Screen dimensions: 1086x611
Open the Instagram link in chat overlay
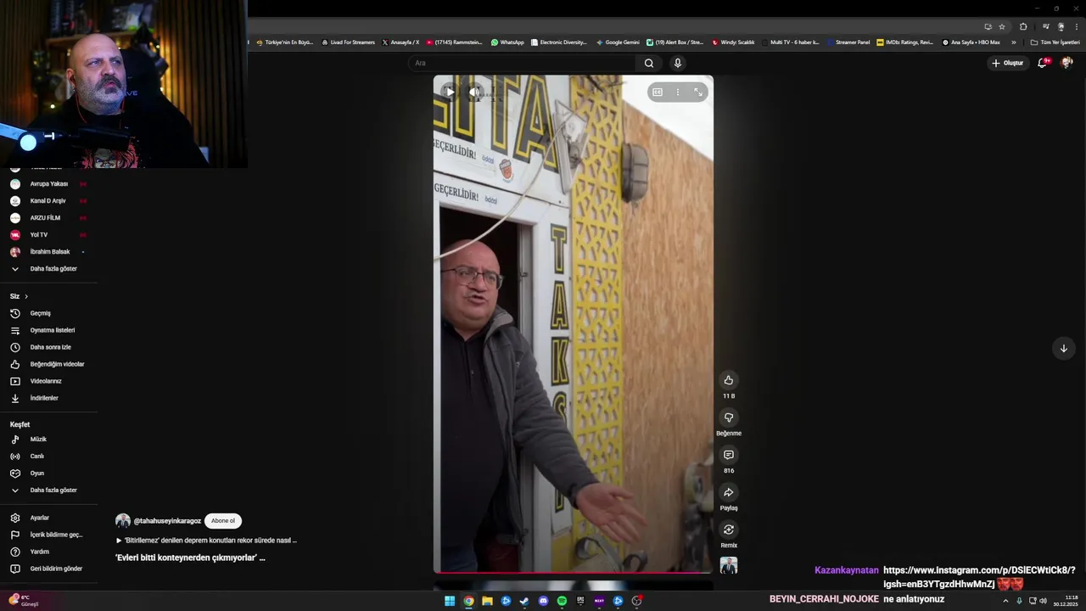coord(979,576)
